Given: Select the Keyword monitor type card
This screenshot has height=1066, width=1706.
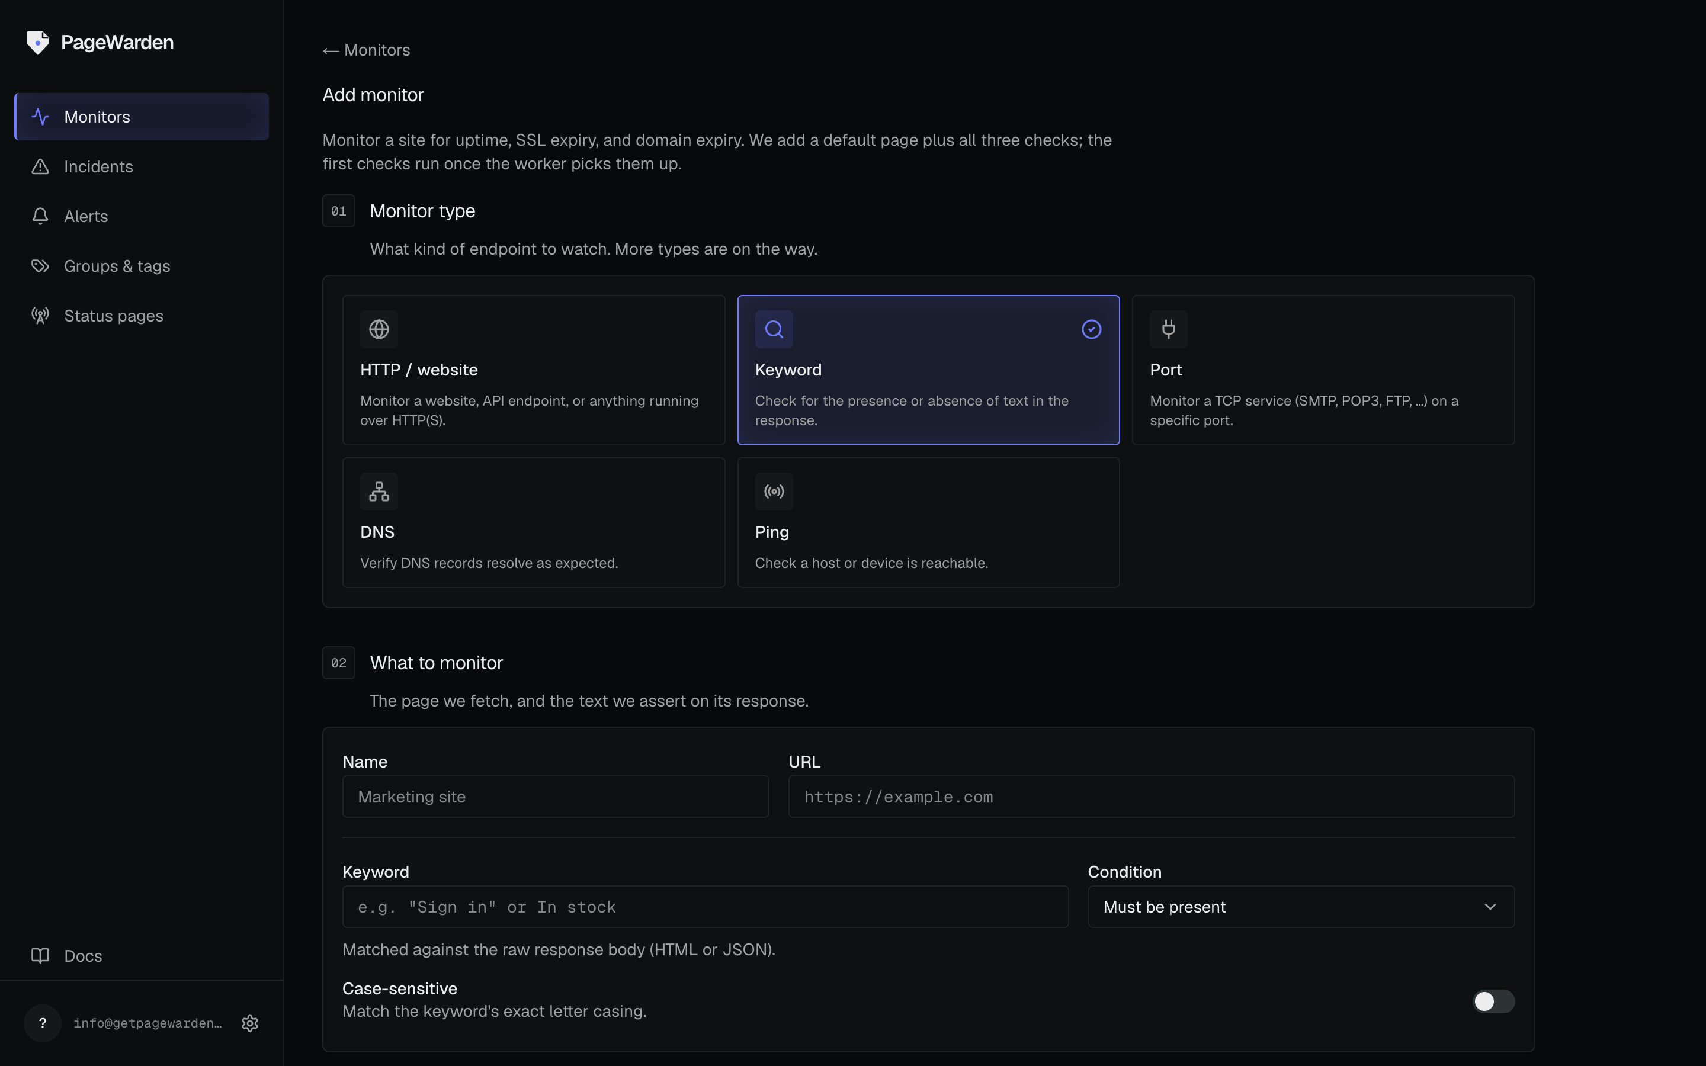Looking at the screenshot, I should (928, 370).
